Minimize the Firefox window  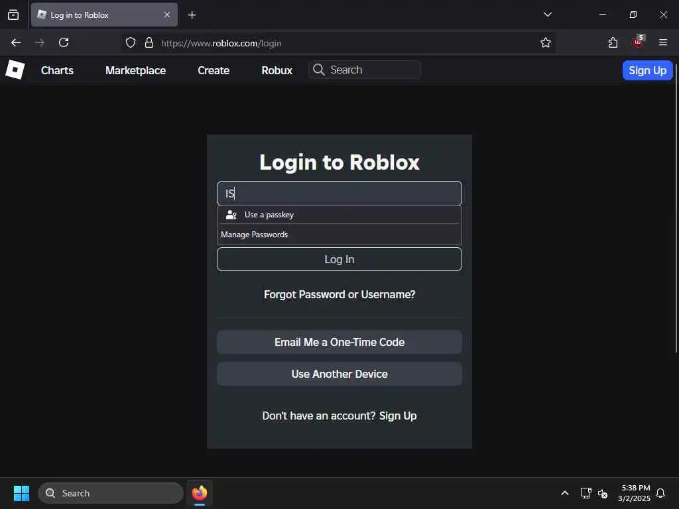tap(602, 15)
